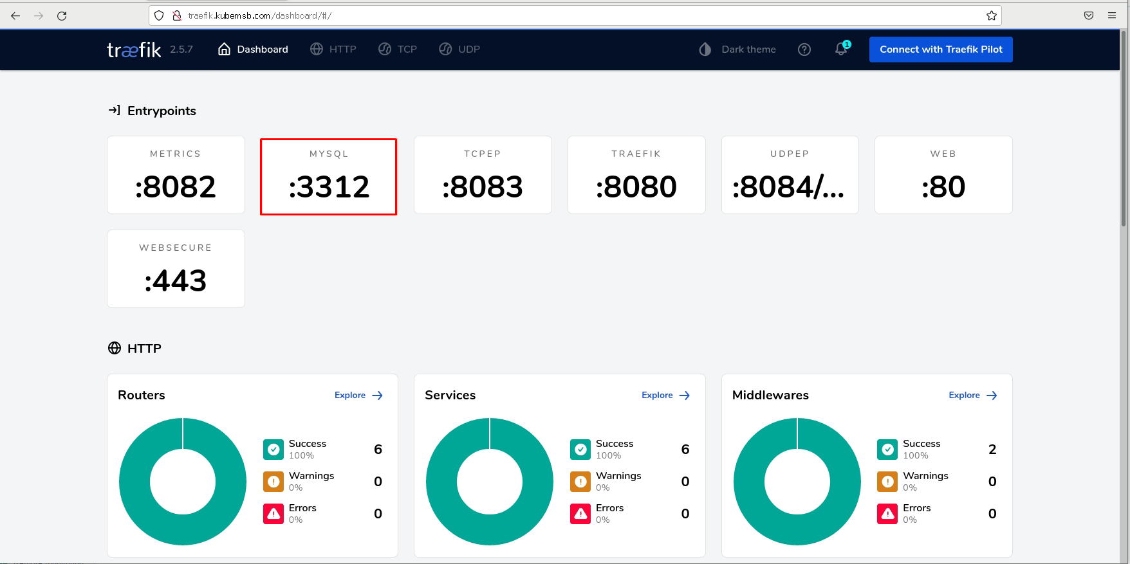Open the help question mark icon

804,50
